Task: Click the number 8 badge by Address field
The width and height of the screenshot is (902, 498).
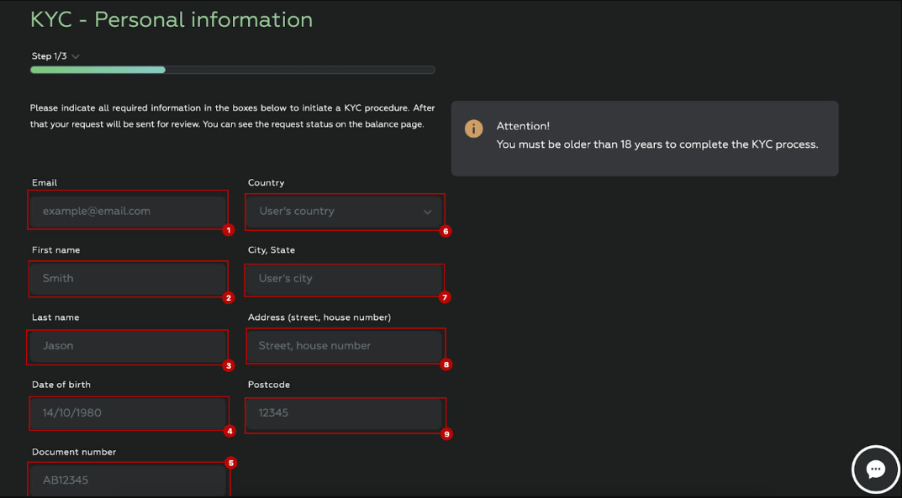Action: [446, 364]
